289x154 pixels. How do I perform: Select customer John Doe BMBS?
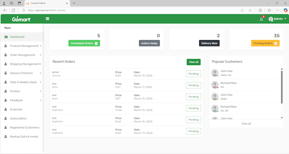[x=245, y=97]
